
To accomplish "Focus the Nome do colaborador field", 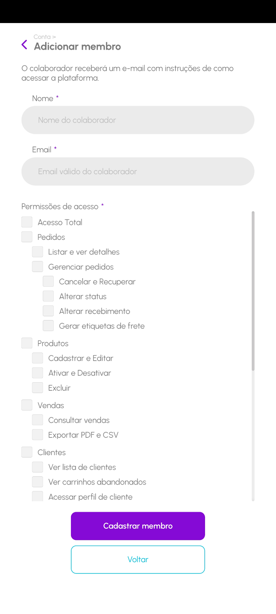I will (138, 120).
